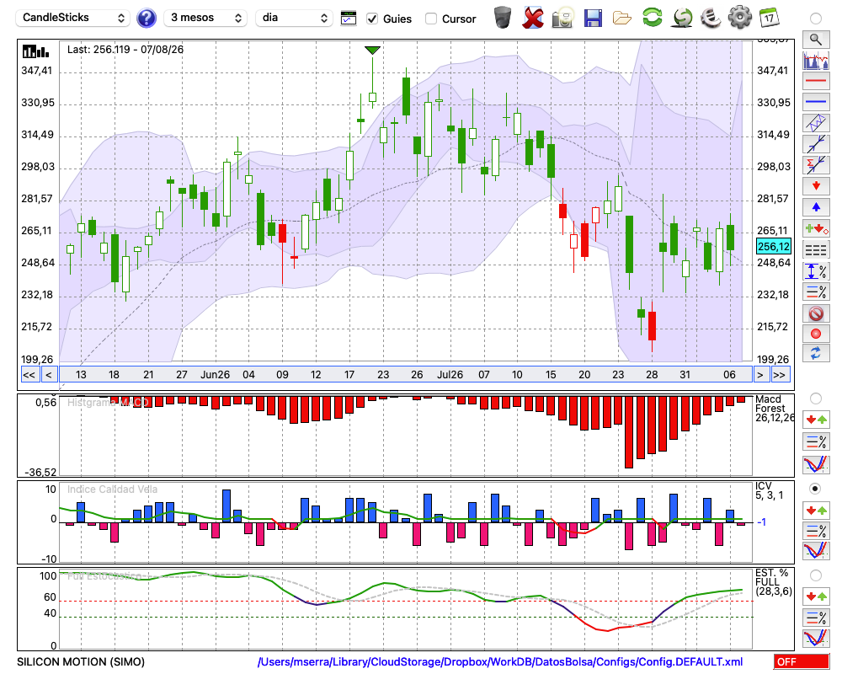Select the magnifying glass zoom tool
This screenshot has width=842, height=674.
816,40
